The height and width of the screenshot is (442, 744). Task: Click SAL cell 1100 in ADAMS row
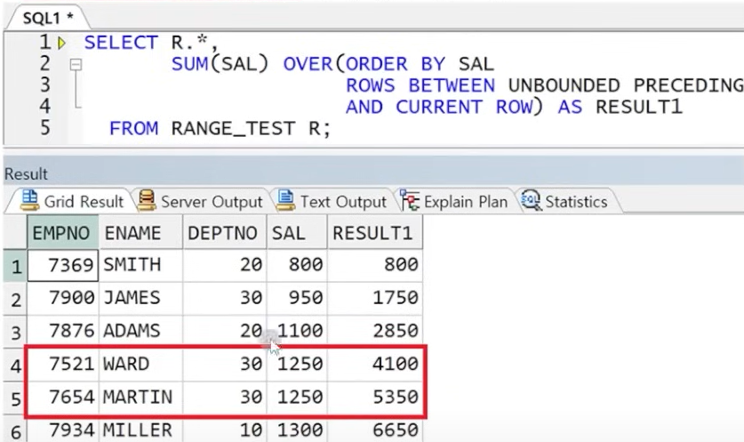tap(297, 332)
